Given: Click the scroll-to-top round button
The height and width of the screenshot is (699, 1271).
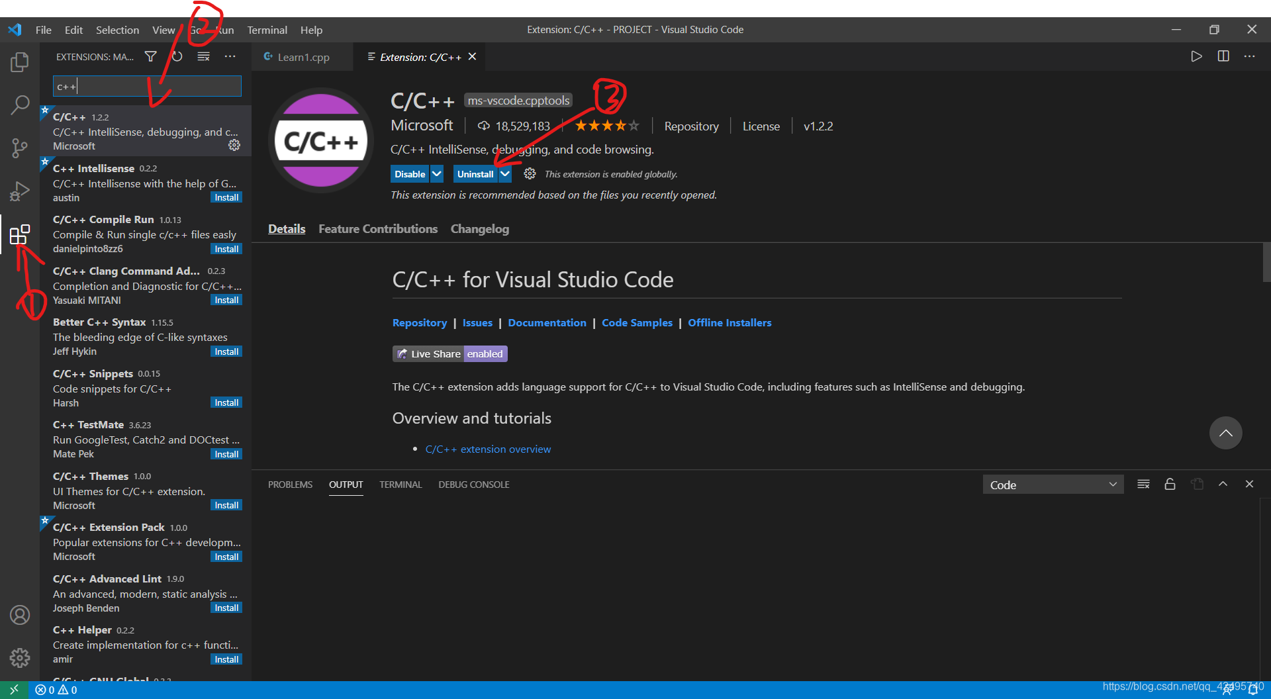Looking at the screenshot, I should click(x=1225, y=433).
